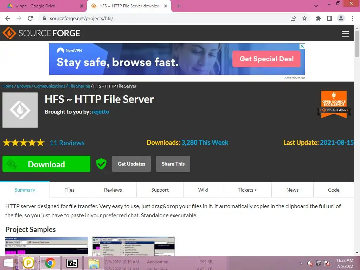Click the Get Updates button
This screenshot has width=360, height=270.
131,164
